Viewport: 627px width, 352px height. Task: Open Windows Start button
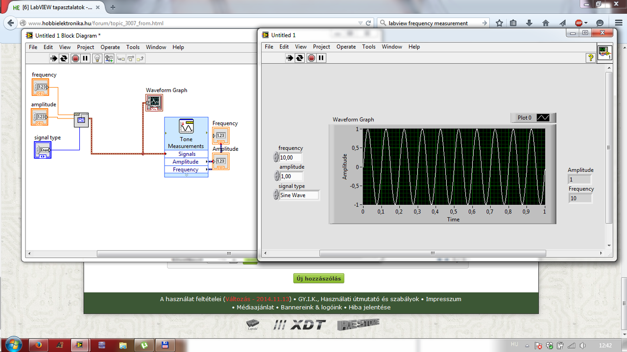coord(13,345)
